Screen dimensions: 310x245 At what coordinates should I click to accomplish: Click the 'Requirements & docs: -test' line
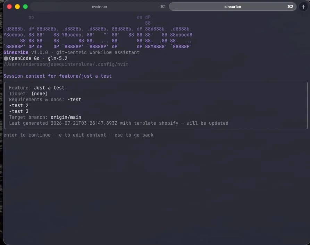[45, 99]
